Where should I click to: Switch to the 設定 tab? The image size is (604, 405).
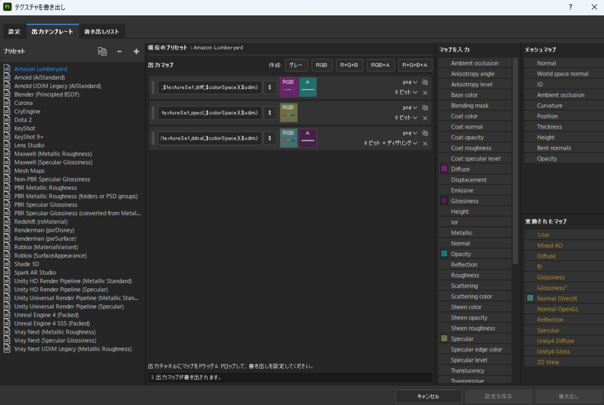14,32
